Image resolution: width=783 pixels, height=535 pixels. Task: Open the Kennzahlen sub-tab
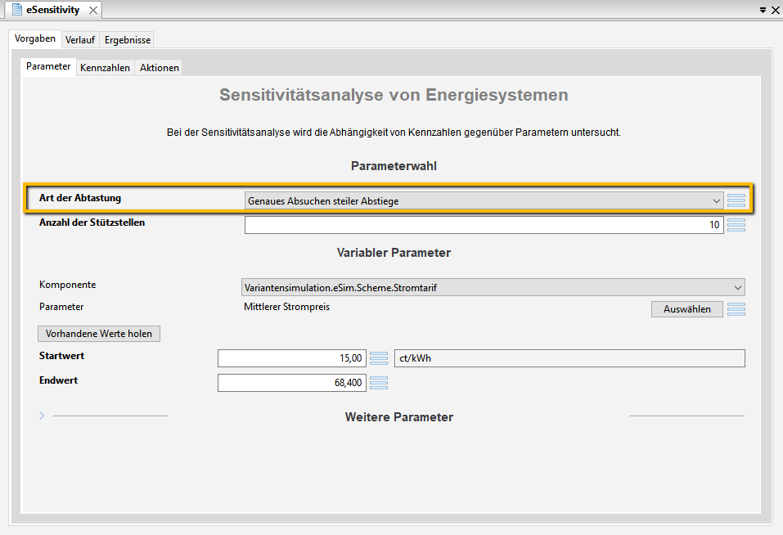click(x=105, y=68)
